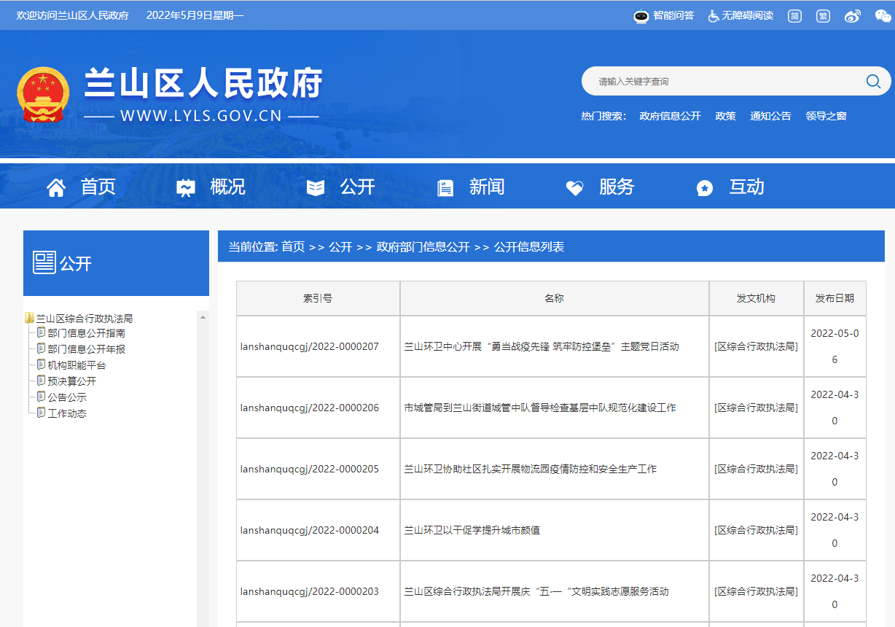Click hot search link 领导之窗
The image size is (895, 627).
pyautogui.click(x=826, y=116)
